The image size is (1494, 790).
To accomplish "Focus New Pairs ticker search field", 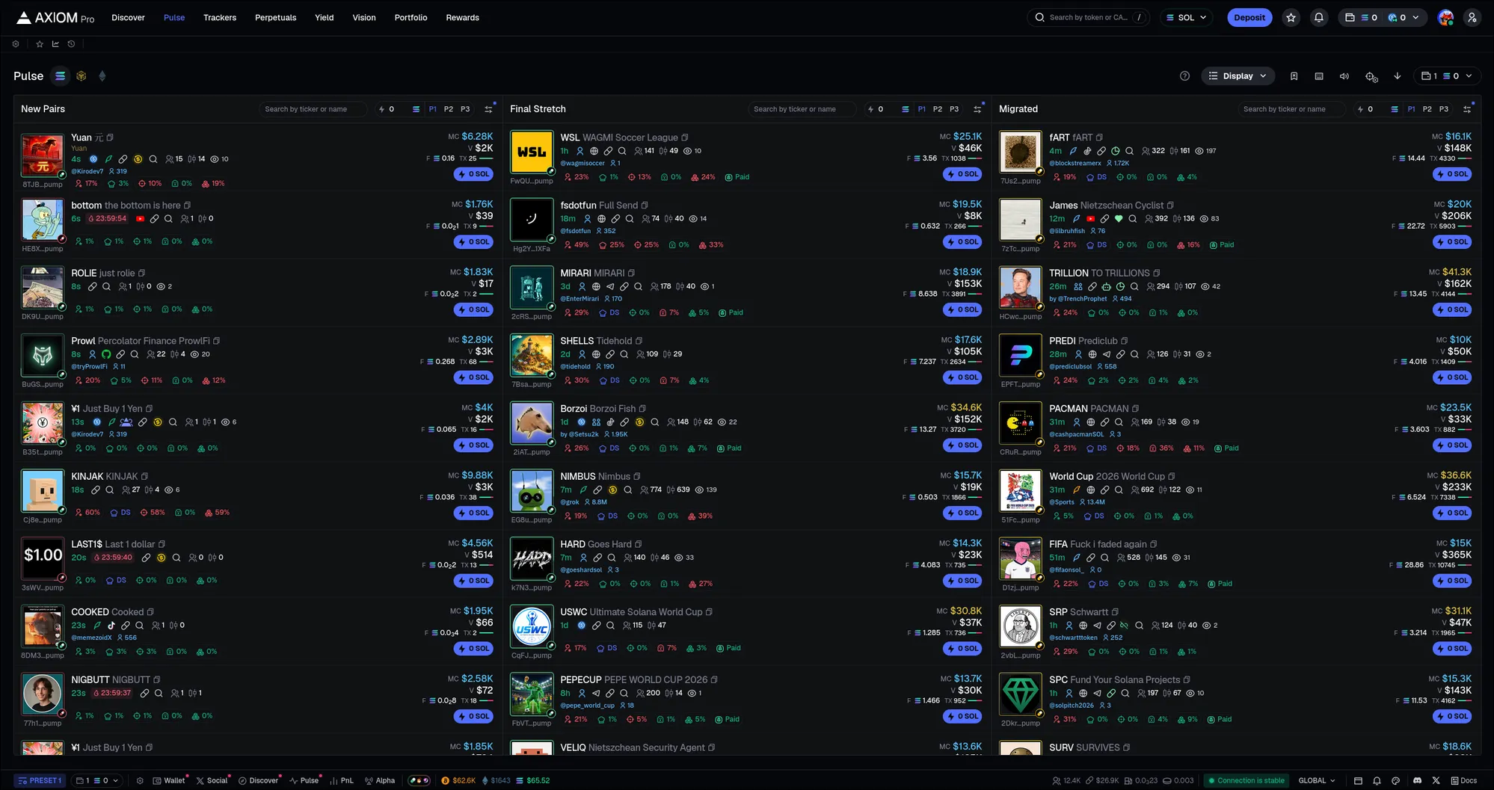I will click(x=313, y=109).
